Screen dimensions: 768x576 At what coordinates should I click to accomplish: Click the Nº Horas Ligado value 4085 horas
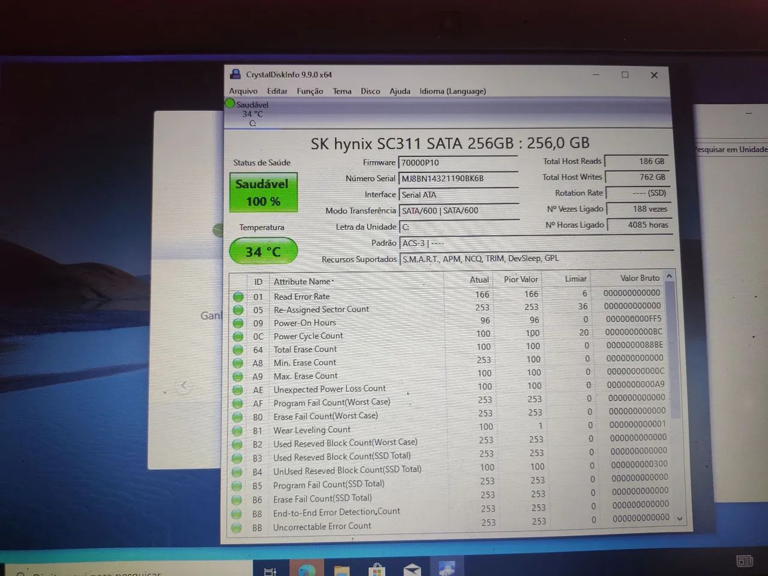(639, 225)
